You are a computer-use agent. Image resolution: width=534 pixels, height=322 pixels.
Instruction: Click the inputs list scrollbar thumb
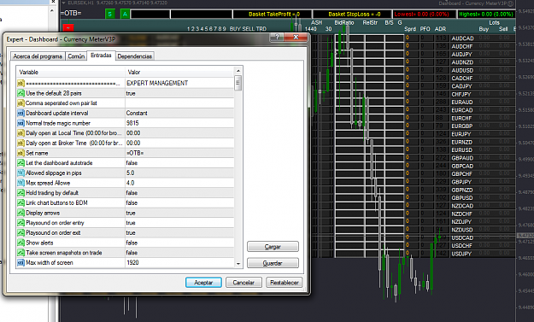[238, 83]
